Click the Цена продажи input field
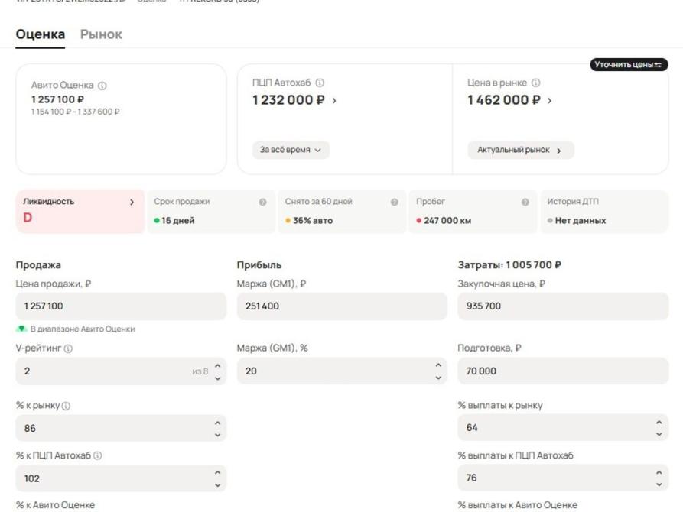This screenshot has height=512, width=683. (x=121, y=306)
